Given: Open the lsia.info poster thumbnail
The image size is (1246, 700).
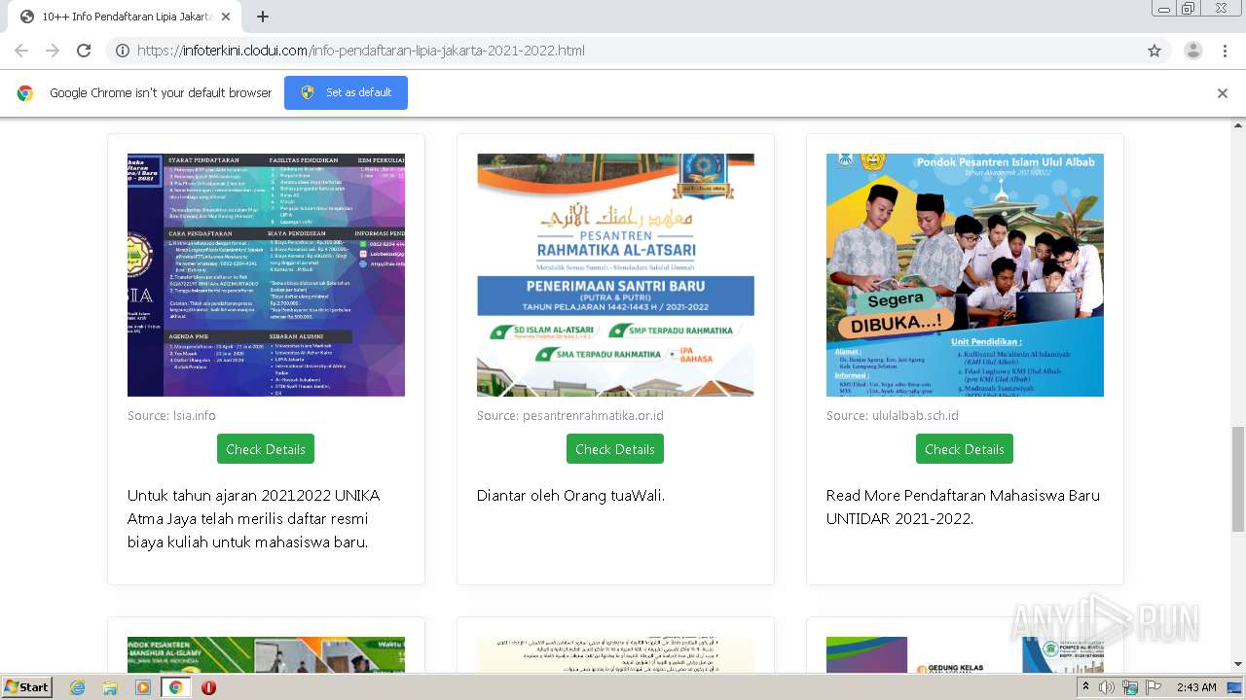Looking at the screenshot, I should (266, 274).
